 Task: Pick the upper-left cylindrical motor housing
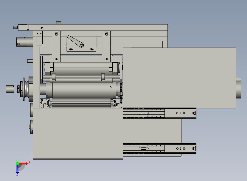(x=24, y=42)
